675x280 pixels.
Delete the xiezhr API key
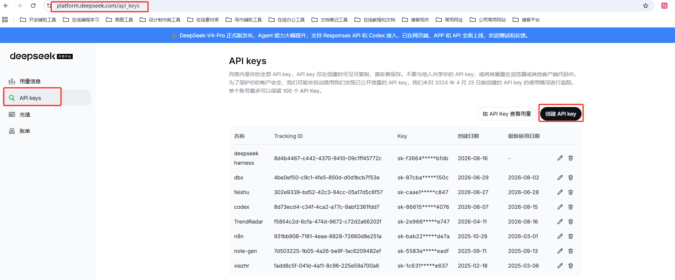[x=571, y=266]
